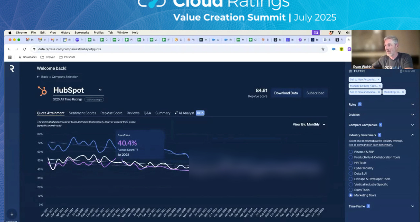Remove the 'Manage Existing Acco...' filter chip
This screenshot has width=420, height=222.
(x=380, y=86)
